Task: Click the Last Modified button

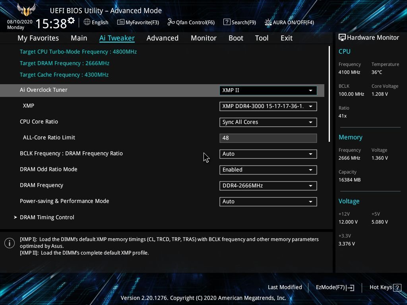Action: [285, 288]
